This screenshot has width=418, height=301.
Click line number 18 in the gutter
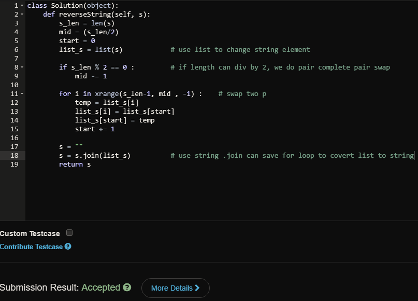coord(15,155)
